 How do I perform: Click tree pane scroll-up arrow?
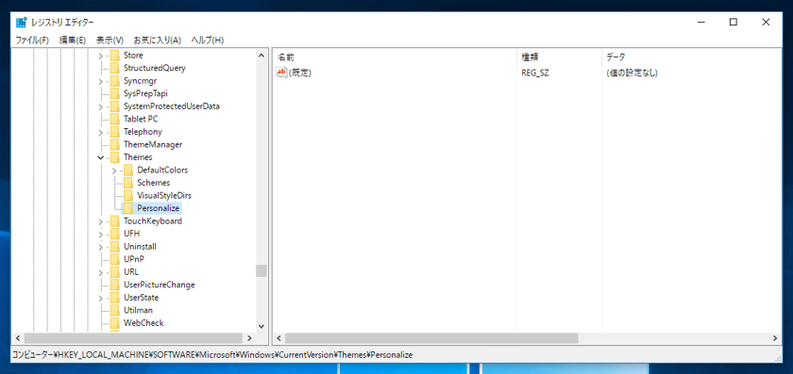[261, 55]
